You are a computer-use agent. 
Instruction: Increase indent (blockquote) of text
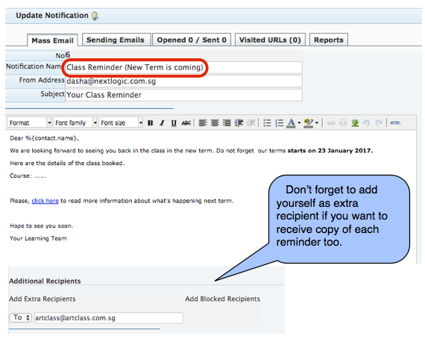[239, 123]
